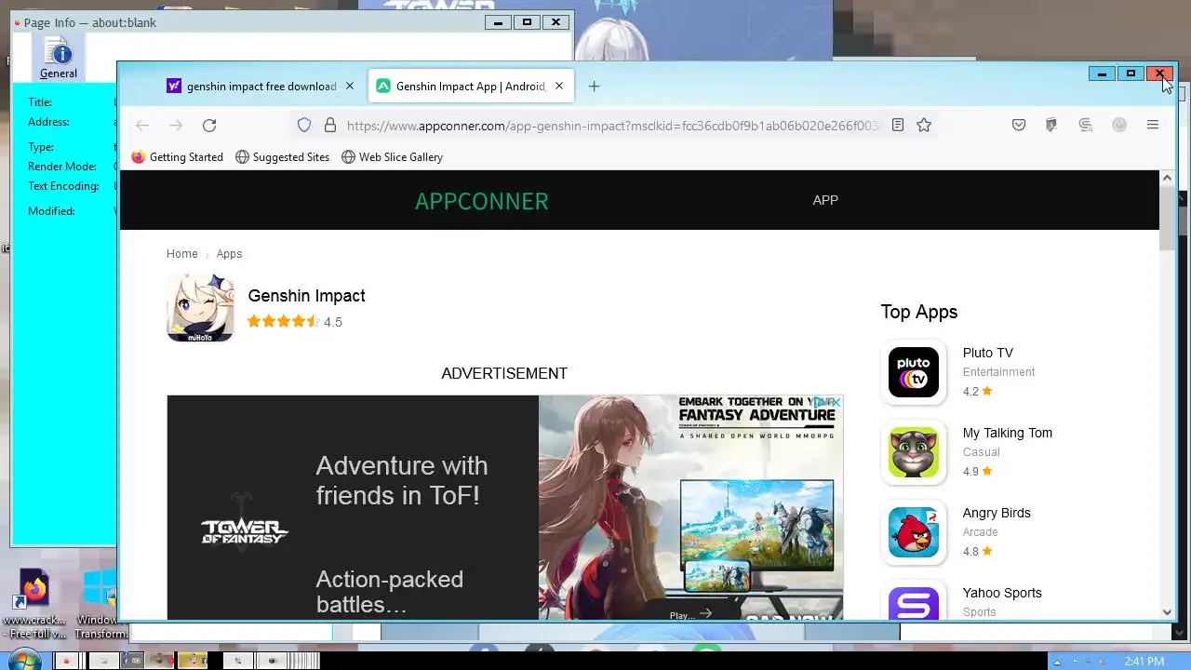Image resolution: width=1191 pixels, height=670 pixels.
Task: Click the Genshin Impact app icon image
Action: point(200,308)
